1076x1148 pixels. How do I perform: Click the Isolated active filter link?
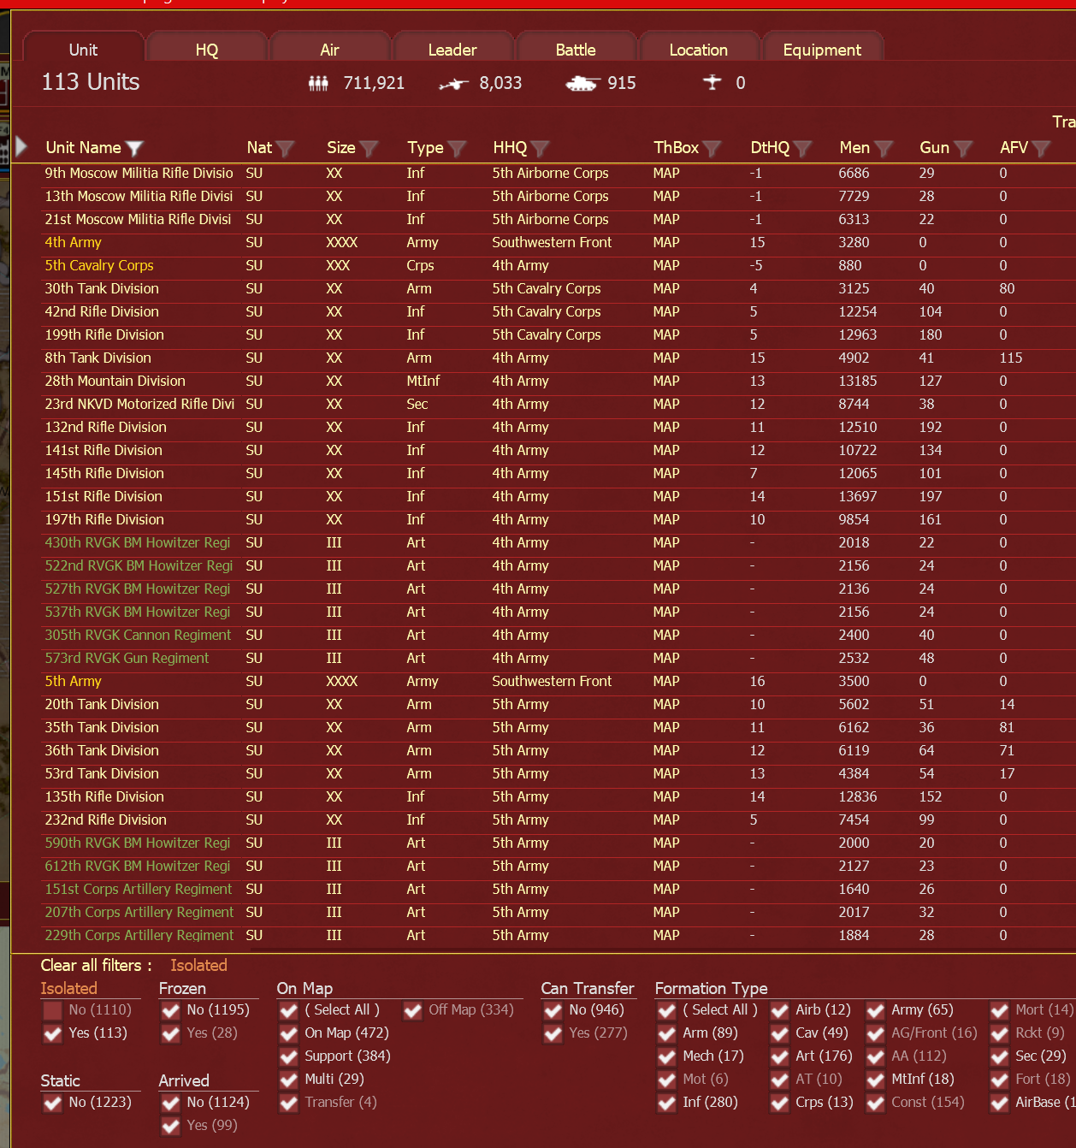[x=198, y=965]
